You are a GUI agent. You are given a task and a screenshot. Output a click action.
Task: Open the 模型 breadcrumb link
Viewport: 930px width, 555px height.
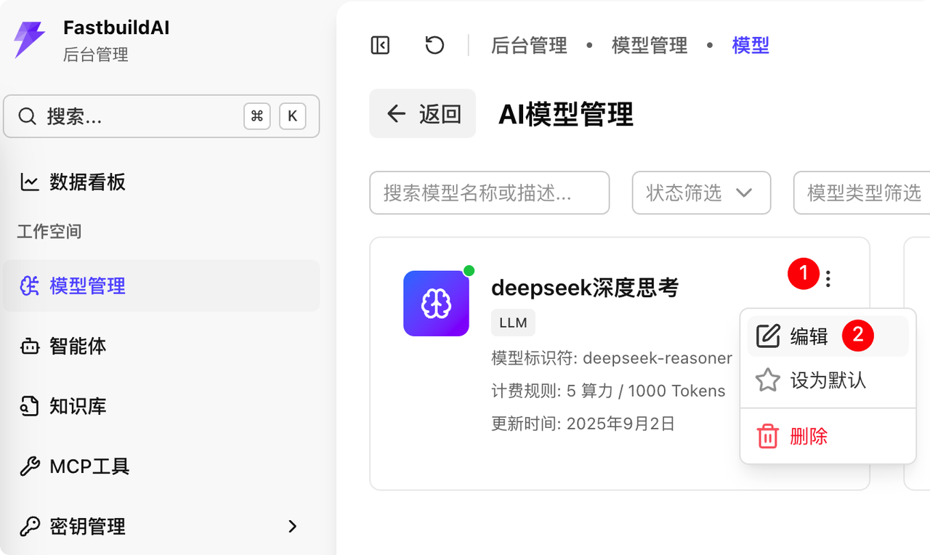point(751,45)
